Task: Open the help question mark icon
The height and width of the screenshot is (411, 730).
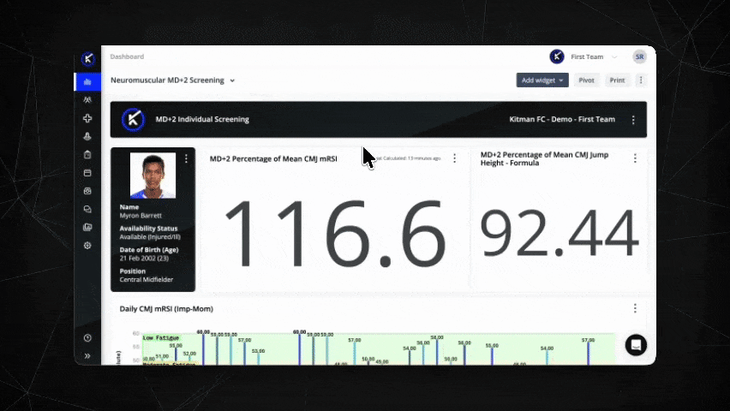Action: 87,338
